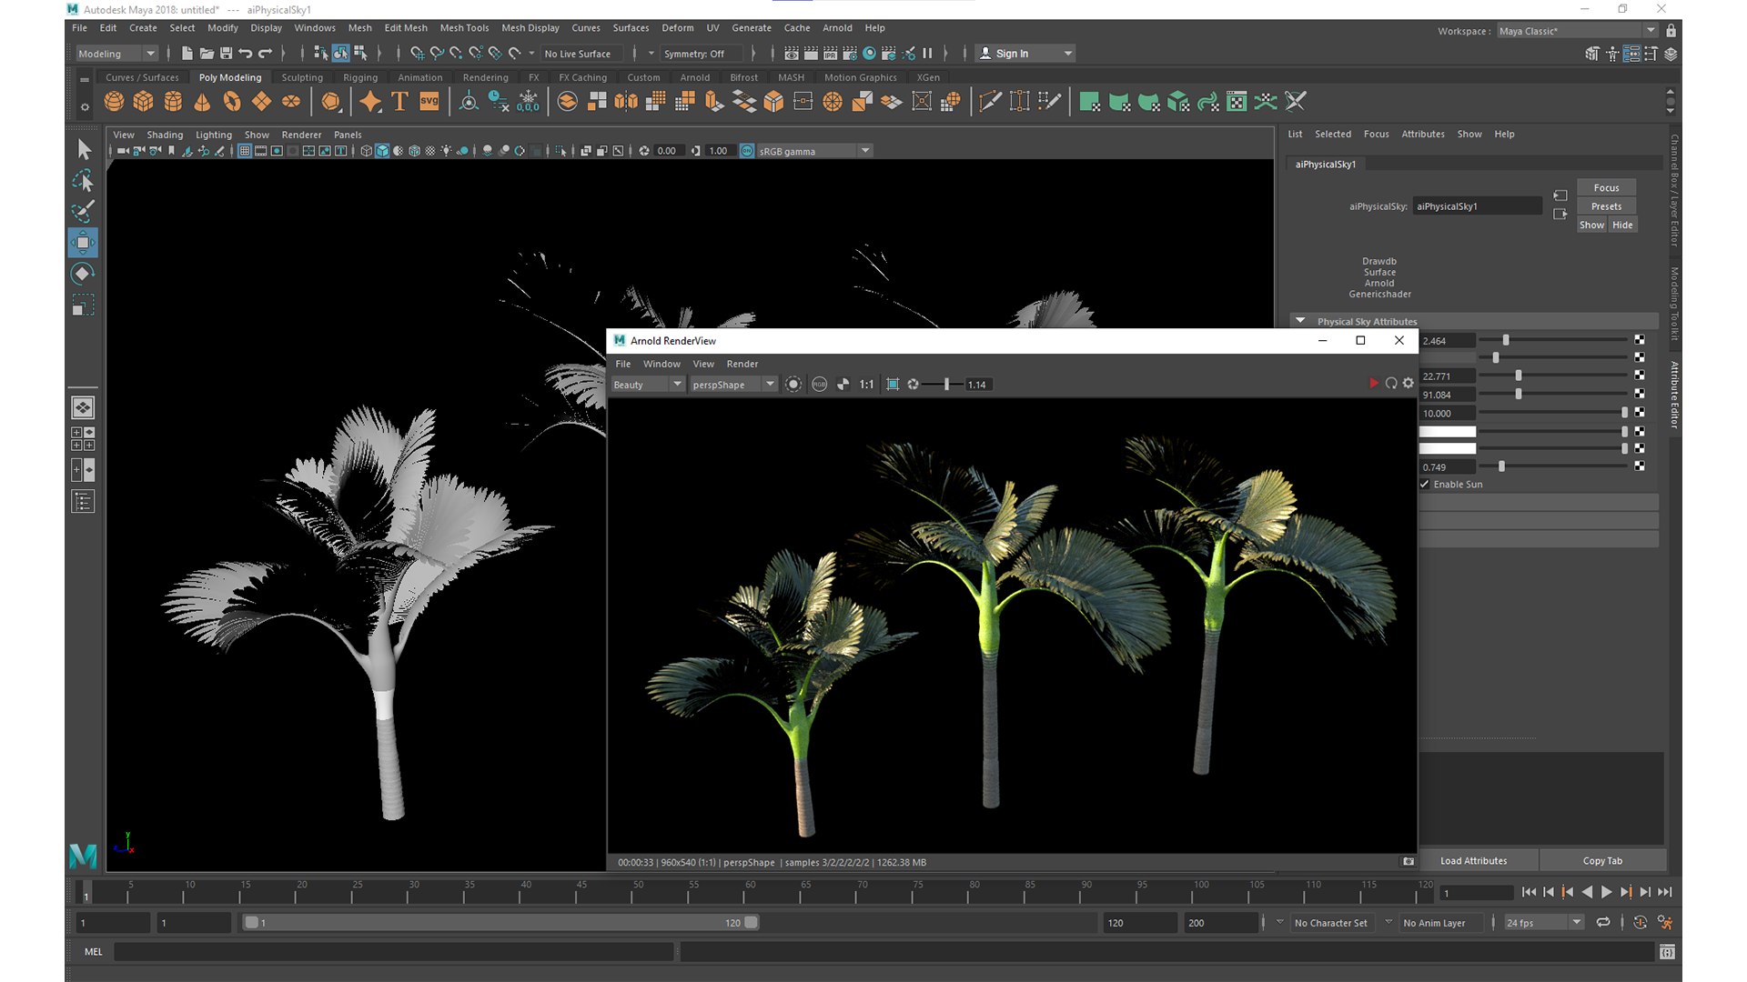The height and width of the screenshot is (982, 1747).
Task: Switch to the Rendering shelf tab
Action: (485, 77)
